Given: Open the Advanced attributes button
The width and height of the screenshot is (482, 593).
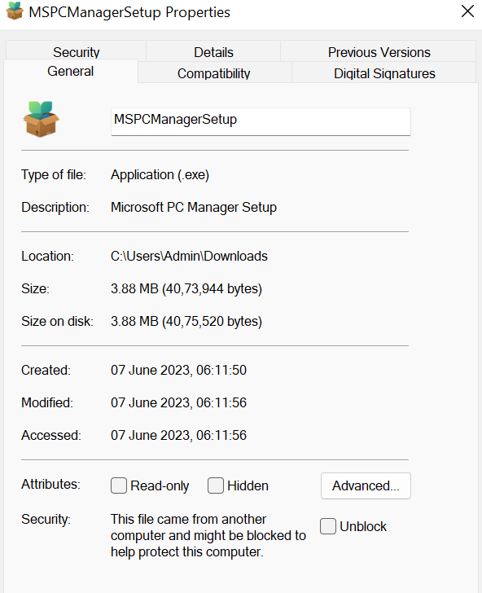Looking at the screenshot, I should tap(366, 485).
